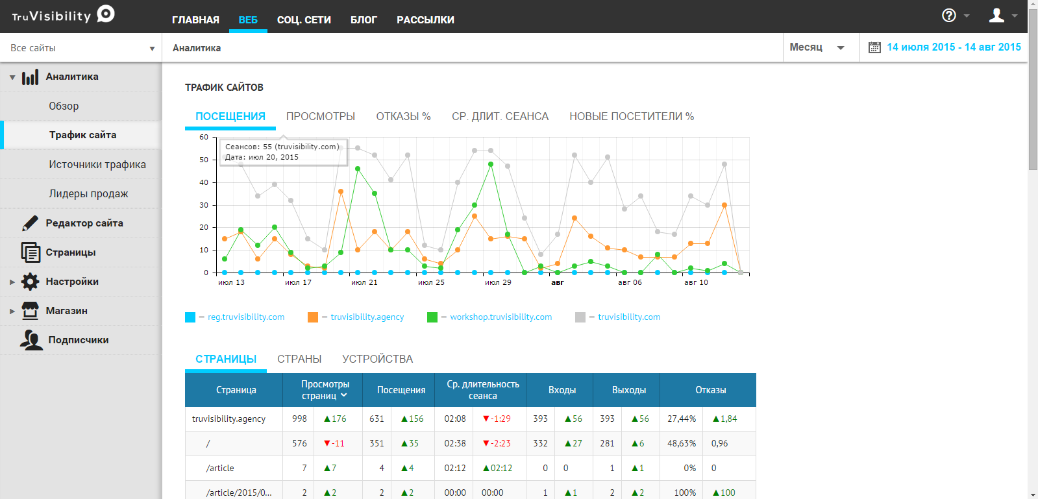Click the truvisibility.agency table row name

point(229,419)
